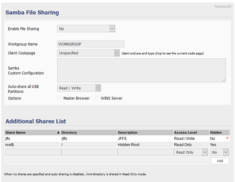Image resolution: width=235 pixels, height=182 pixels.
Task: Click the Workgroup Name text field
Action: [91, 44]
